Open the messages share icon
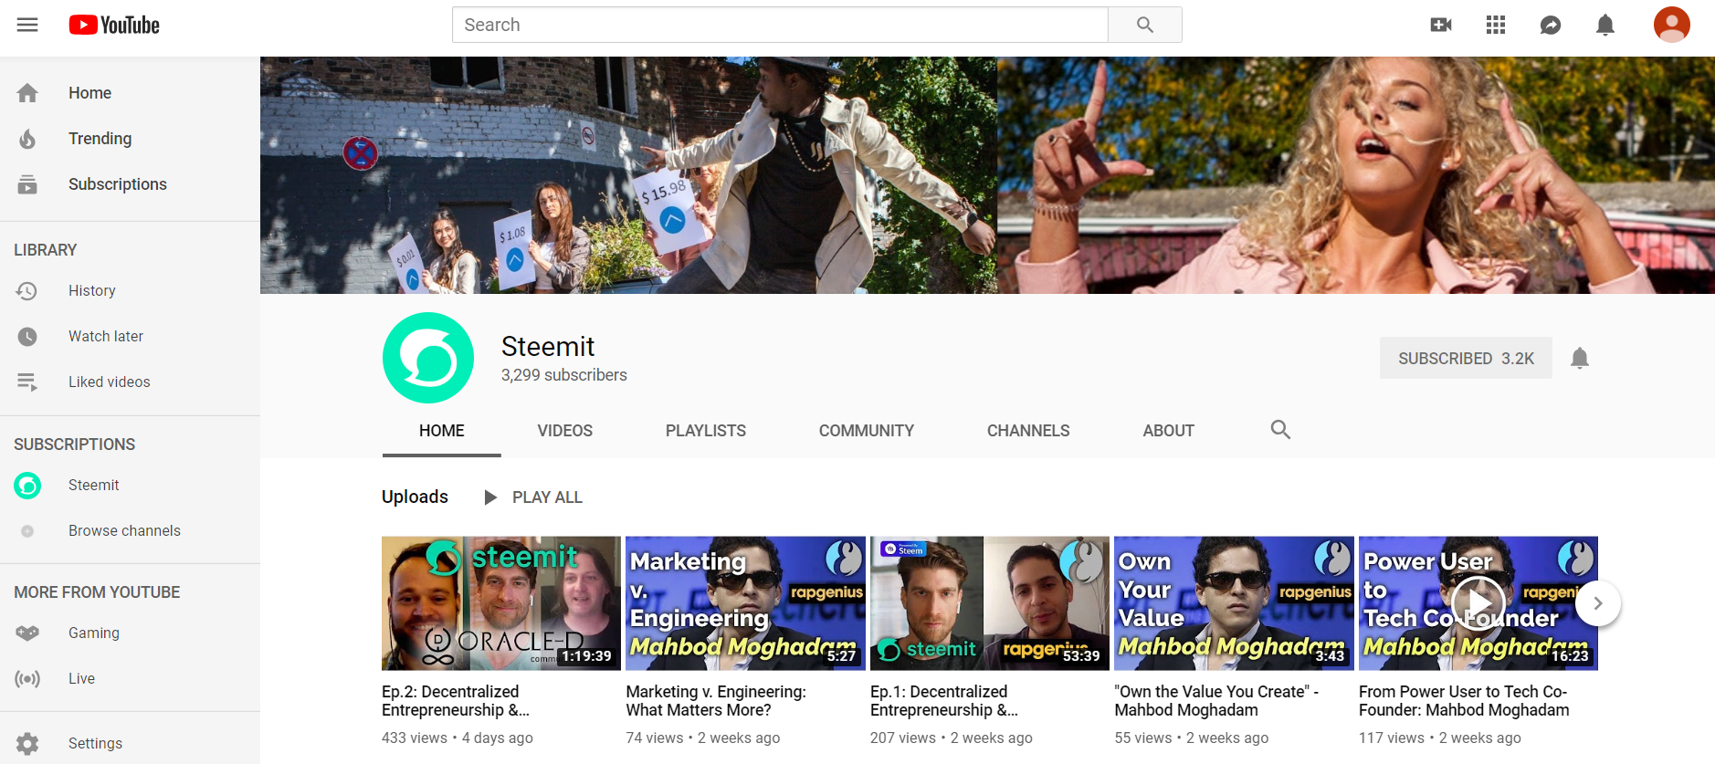 pyautogui.click(x=1551, y=25)
